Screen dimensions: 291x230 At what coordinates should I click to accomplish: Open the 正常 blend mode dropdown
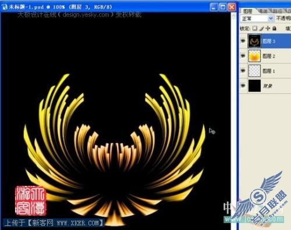(x=257, y=19)
